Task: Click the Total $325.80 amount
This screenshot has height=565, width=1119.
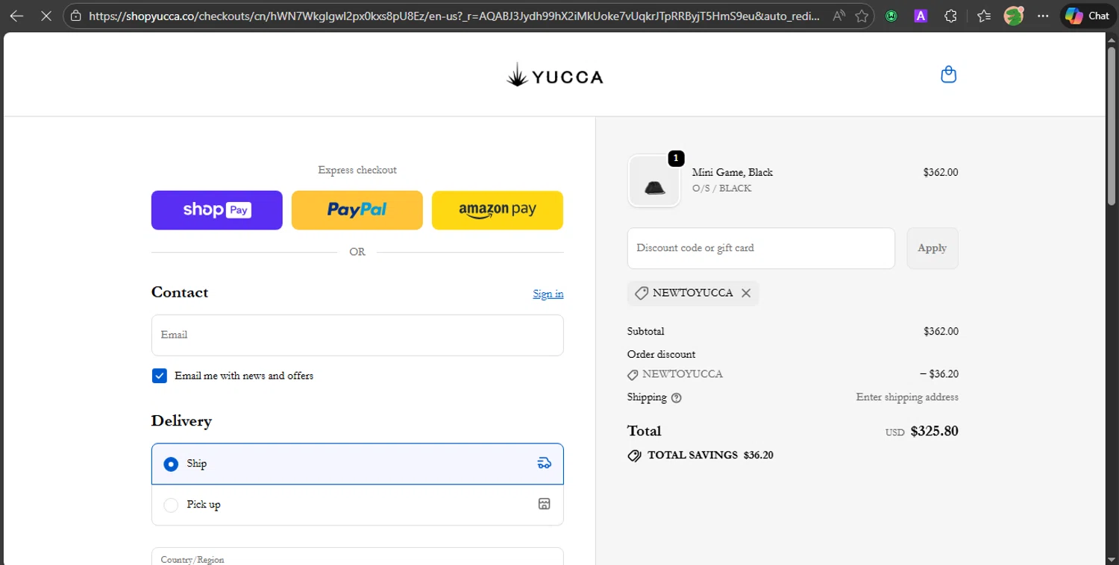Action: [x=935, y=431]
